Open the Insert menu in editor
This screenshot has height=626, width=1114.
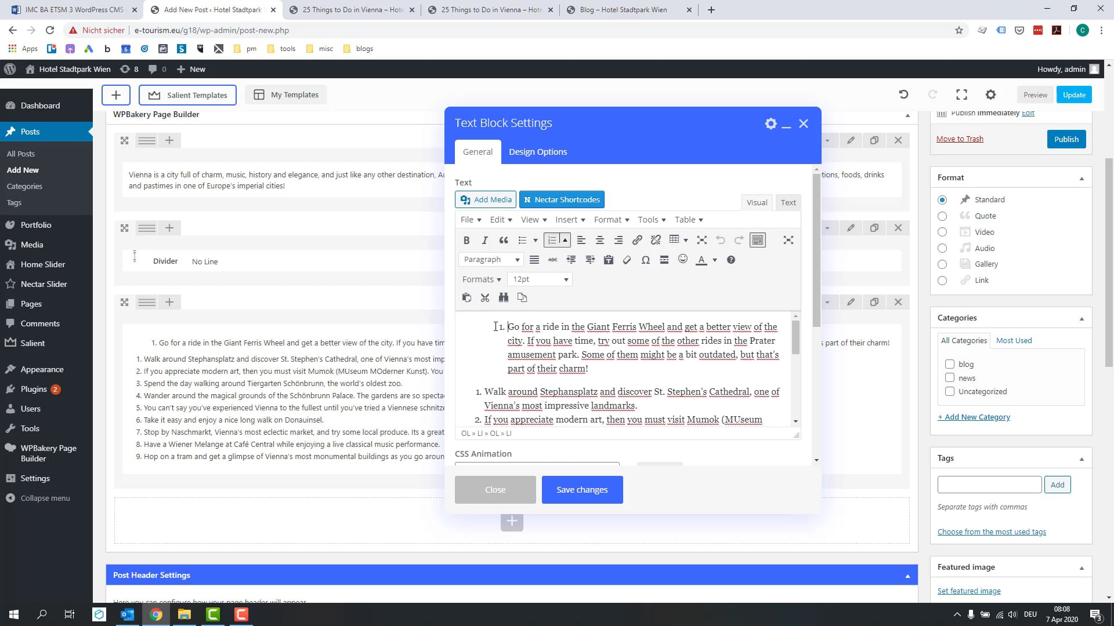tap(570, 220)
